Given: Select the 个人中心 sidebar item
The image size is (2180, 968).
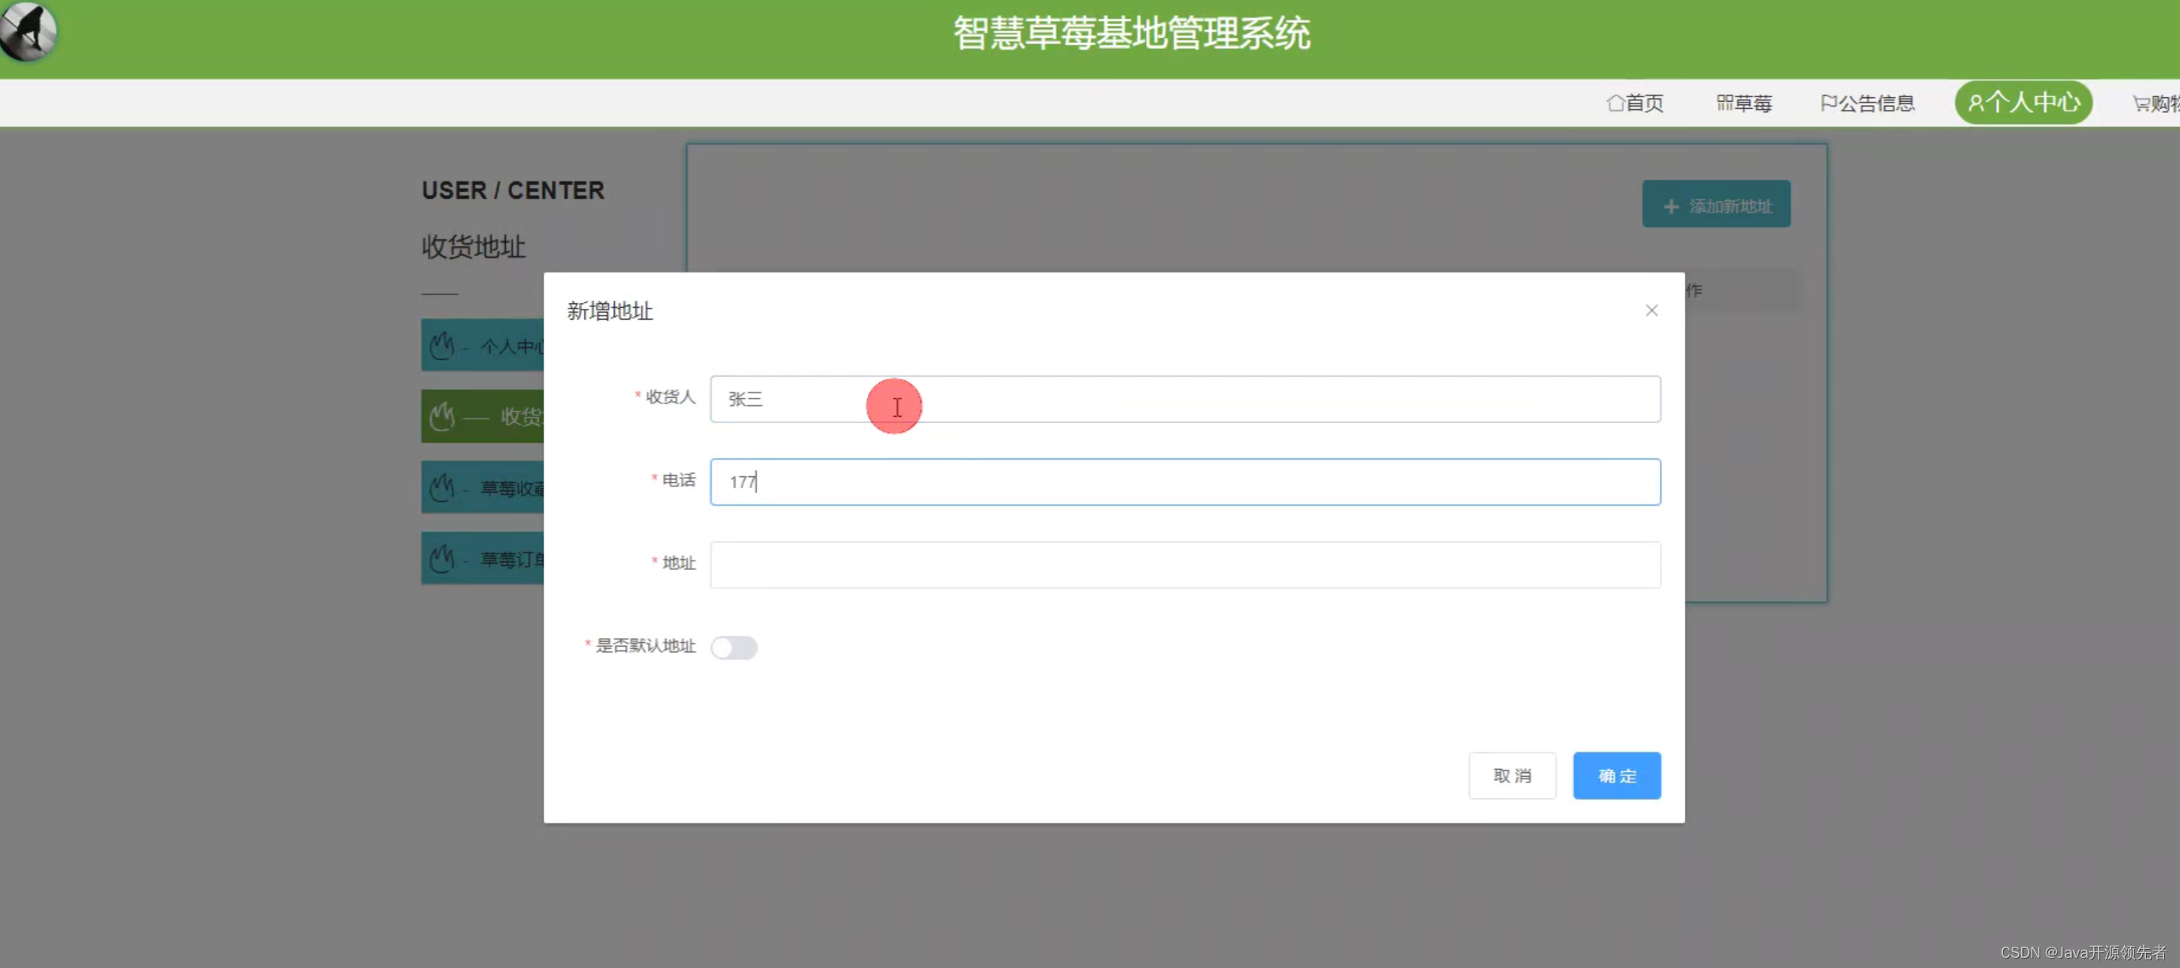Looking at the screenshot, I should [482, 345].
